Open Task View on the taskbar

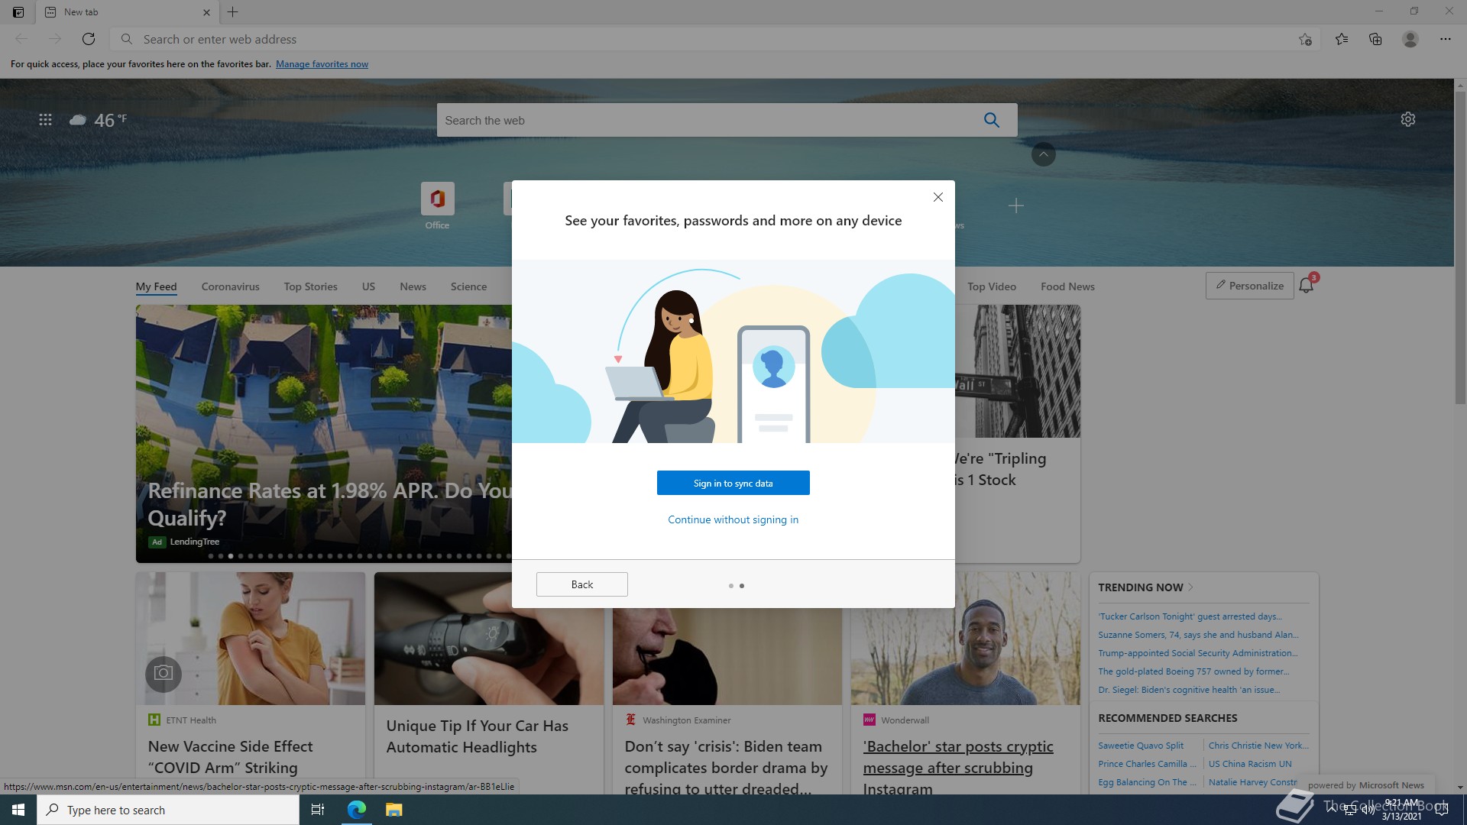(x=318, y=810)
